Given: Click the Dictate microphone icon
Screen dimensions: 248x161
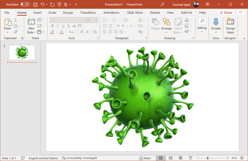Looking at the screenshot, I should (216, 22).
